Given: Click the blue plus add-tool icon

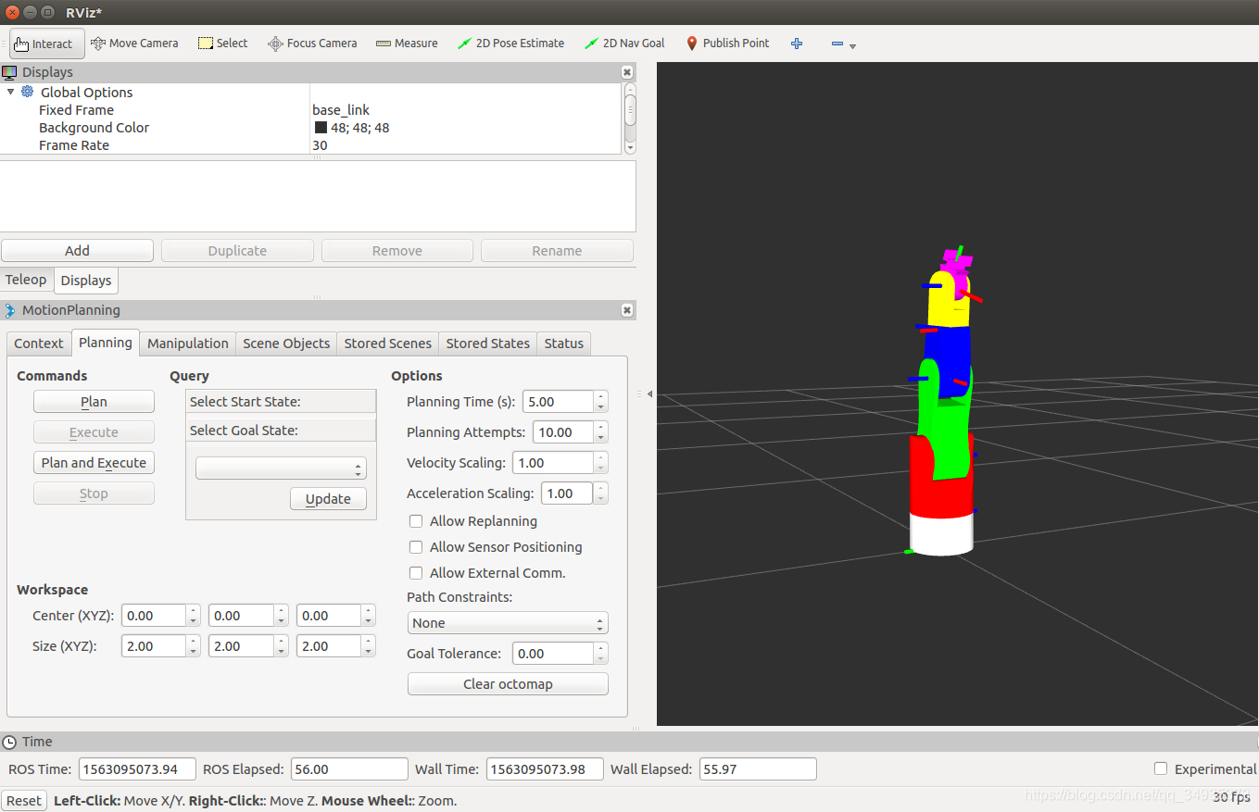Looking at the screenshot, I should 797,44.
